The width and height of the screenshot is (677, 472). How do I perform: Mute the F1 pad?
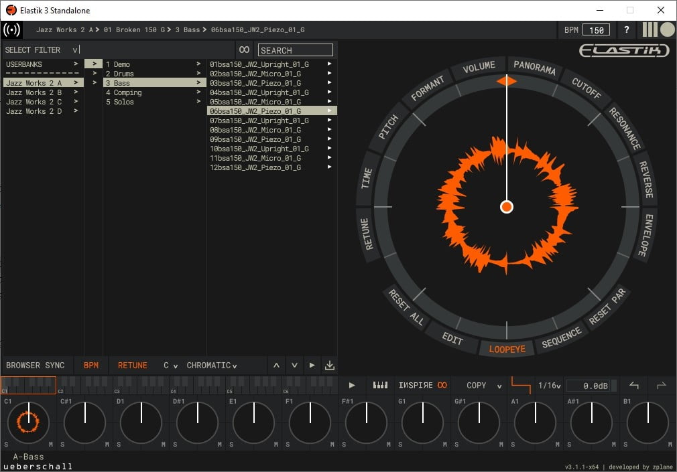(x=332, y=445)
